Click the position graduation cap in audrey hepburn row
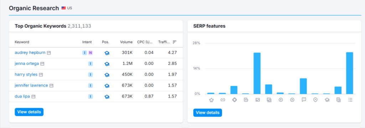 pos(107,53)
